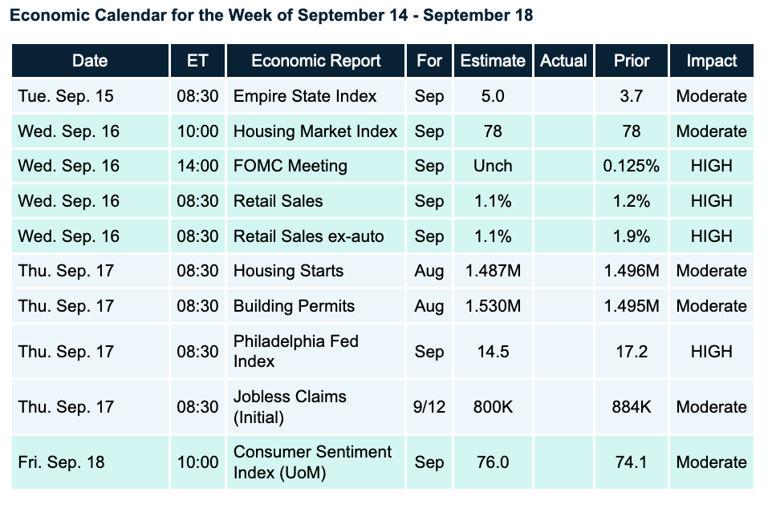Click the Retail Sales ex-auto entry
Viewport: 772px width, 508px height.
(309, 236)
